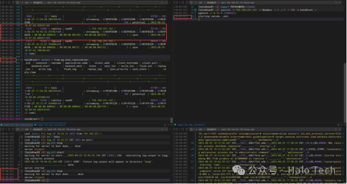This screenshot has width=347, height=184.
Task: Select the 1.NAC3 Kylin tab
Action: tap(189, 125)
